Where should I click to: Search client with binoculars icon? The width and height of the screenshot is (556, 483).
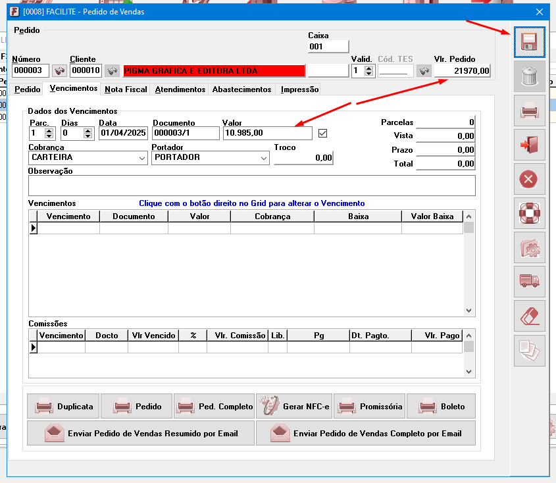pos(112,70)
